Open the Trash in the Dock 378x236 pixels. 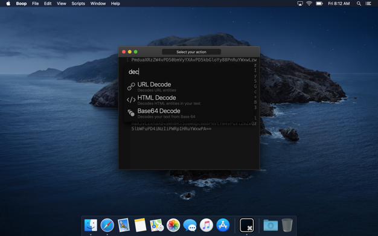click(287, 225)
